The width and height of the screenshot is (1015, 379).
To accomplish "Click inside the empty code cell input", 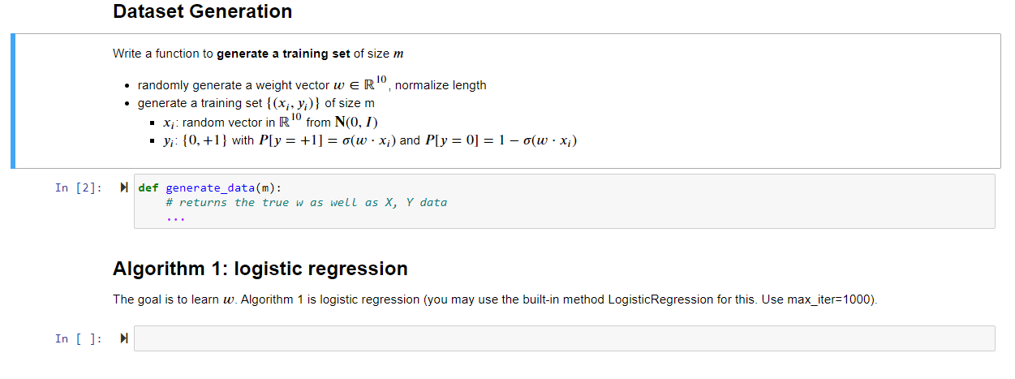I will point(564,338).
